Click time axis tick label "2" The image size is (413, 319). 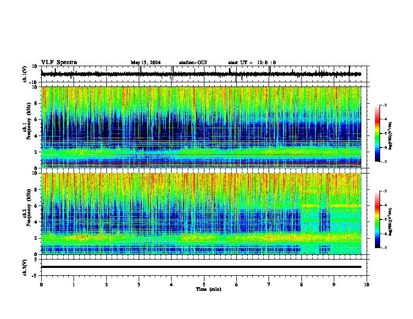pyautogui.click(x=106, y=285)
